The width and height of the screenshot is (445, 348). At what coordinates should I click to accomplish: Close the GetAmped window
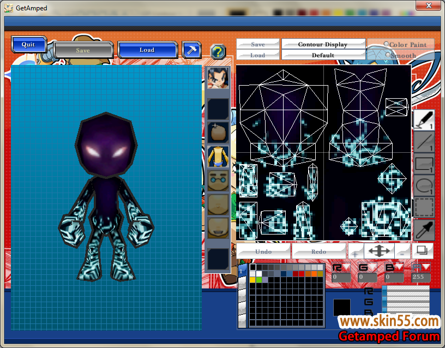coord(429,5)
